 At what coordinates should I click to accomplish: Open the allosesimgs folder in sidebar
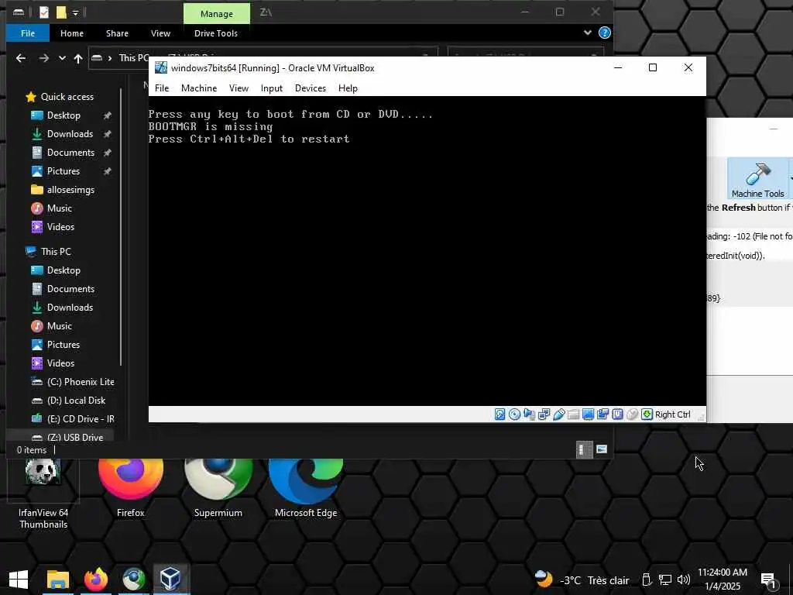[x=70, y=190]
